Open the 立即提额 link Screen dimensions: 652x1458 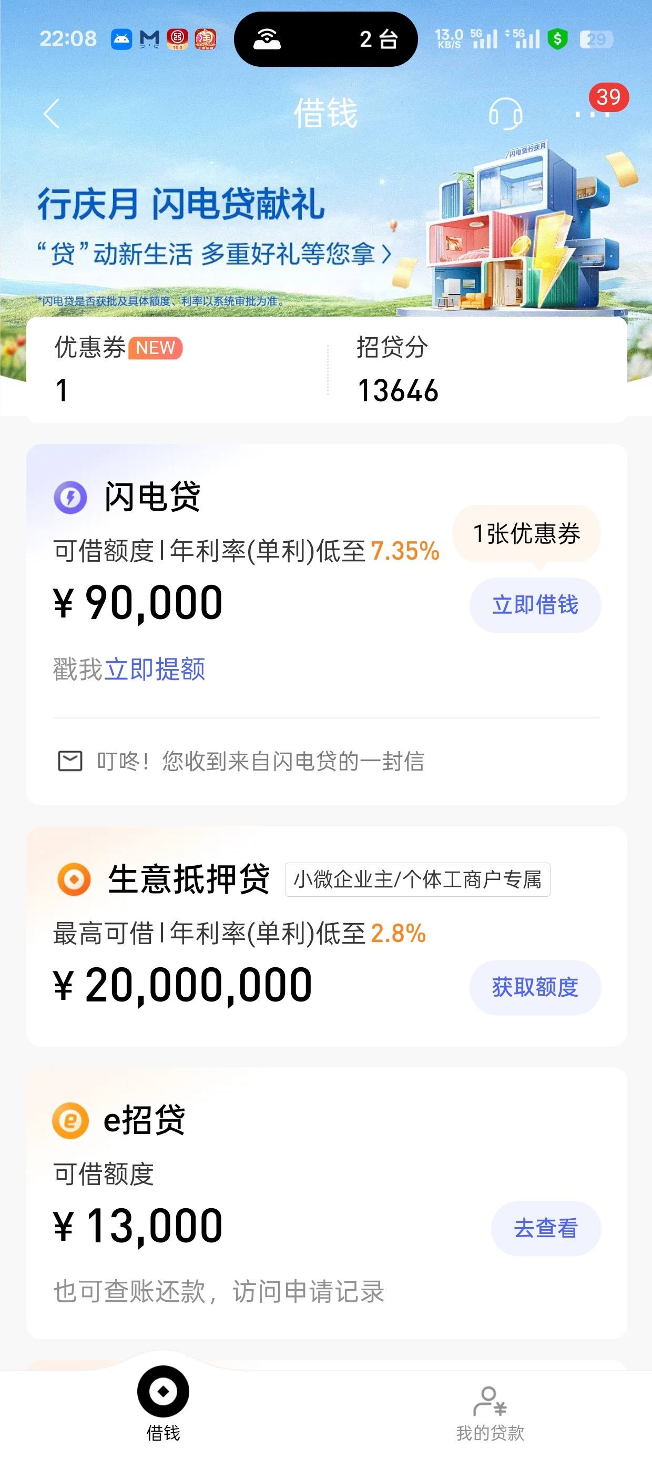[x=155, y=669]
